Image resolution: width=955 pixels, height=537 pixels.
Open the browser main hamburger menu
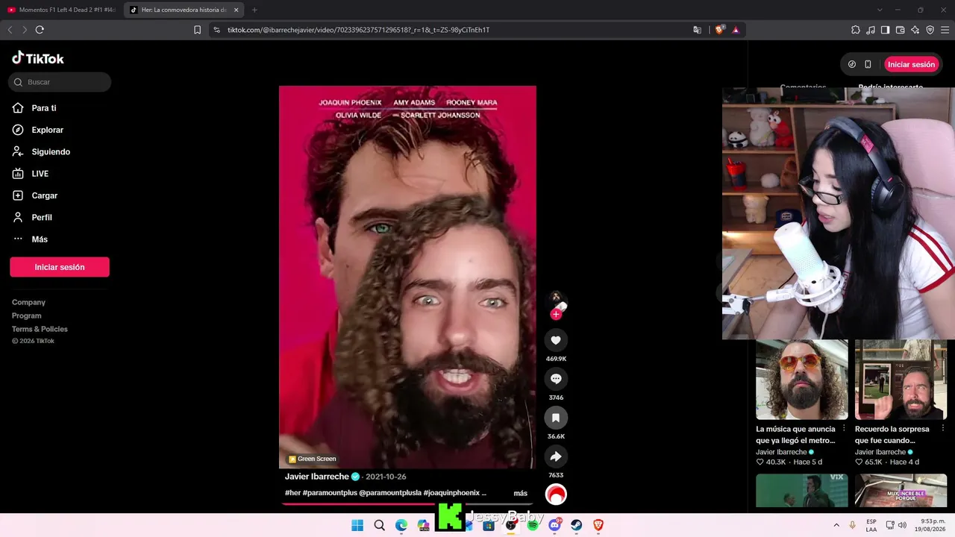(x=945, y=30)
